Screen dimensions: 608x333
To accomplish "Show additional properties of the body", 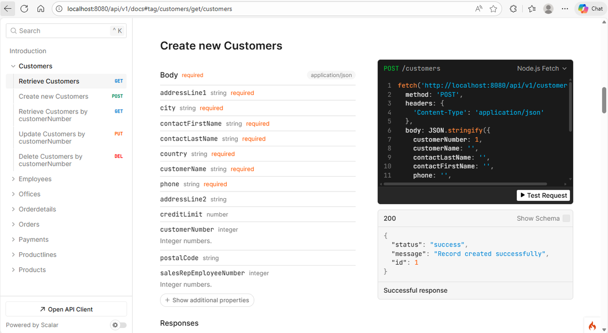I will 207,300.
